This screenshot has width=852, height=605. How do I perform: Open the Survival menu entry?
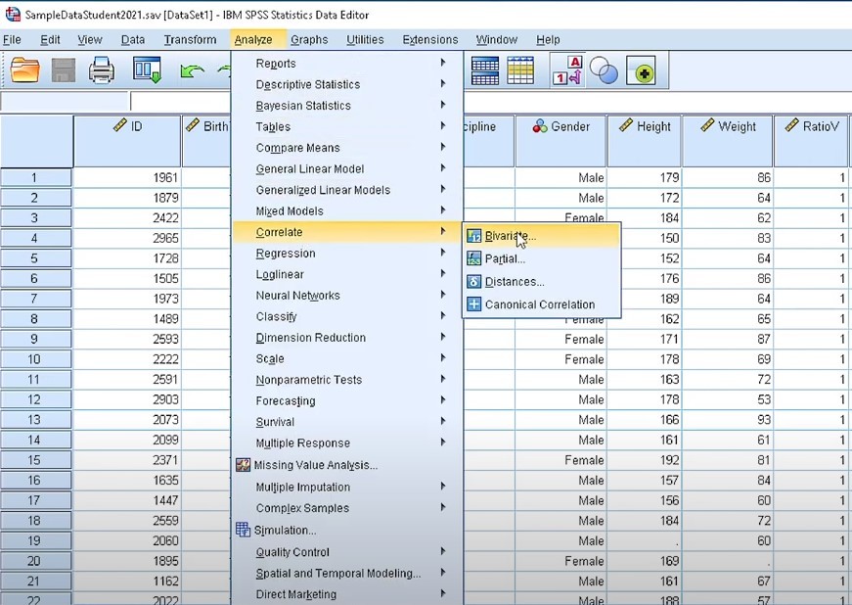(348, 422)
